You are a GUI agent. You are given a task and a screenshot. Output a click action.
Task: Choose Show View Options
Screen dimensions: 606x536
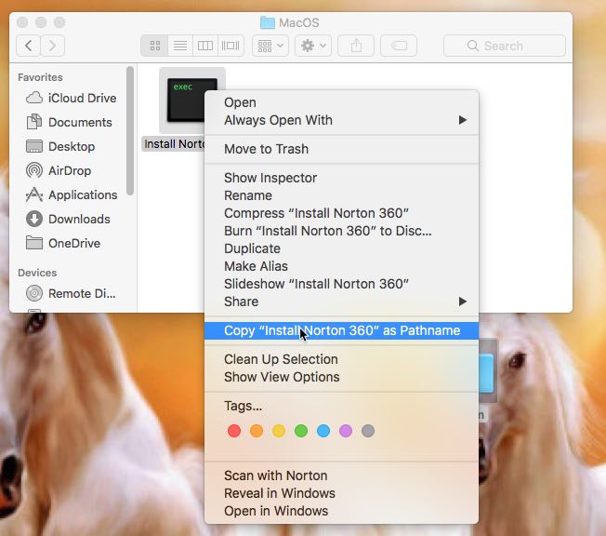(x=341, y=377)
